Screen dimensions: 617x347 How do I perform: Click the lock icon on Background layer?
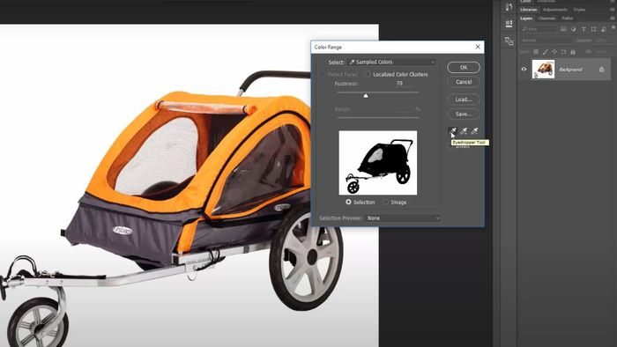click(601, 70)
